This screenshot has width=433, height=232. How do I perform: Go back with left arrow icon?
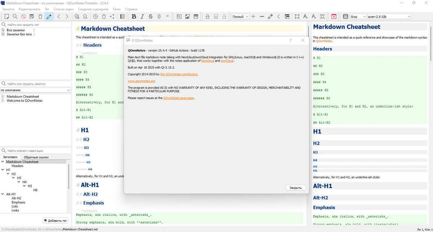58,17
